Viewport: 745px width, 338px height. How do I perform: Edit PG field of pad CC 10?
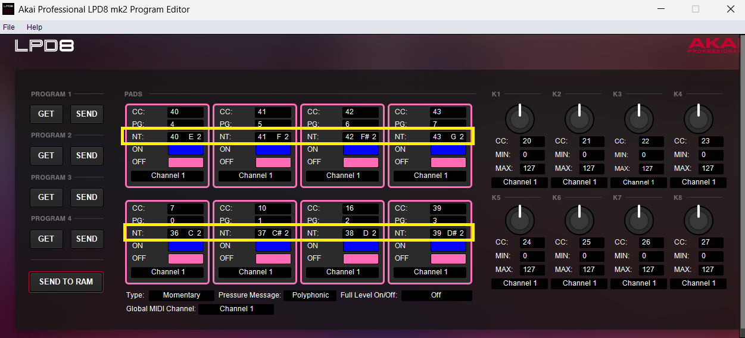click(x=273, y=221)
